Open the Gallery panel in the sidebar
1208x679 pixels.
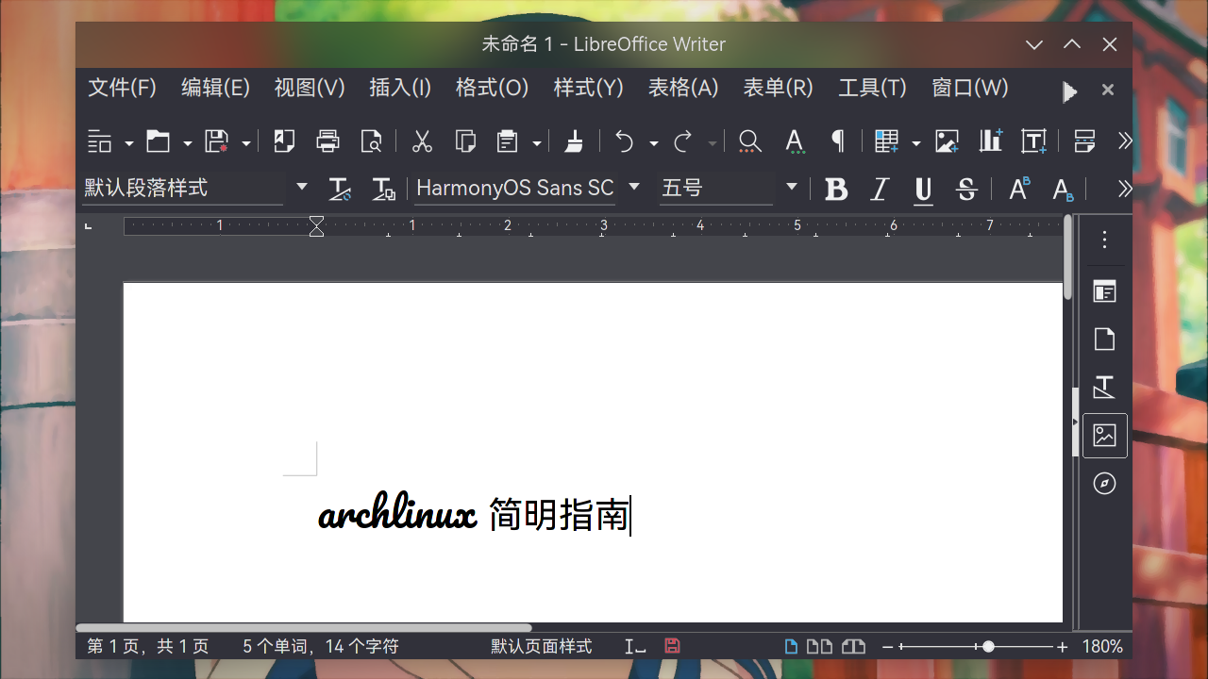[x=1104, y=435]
